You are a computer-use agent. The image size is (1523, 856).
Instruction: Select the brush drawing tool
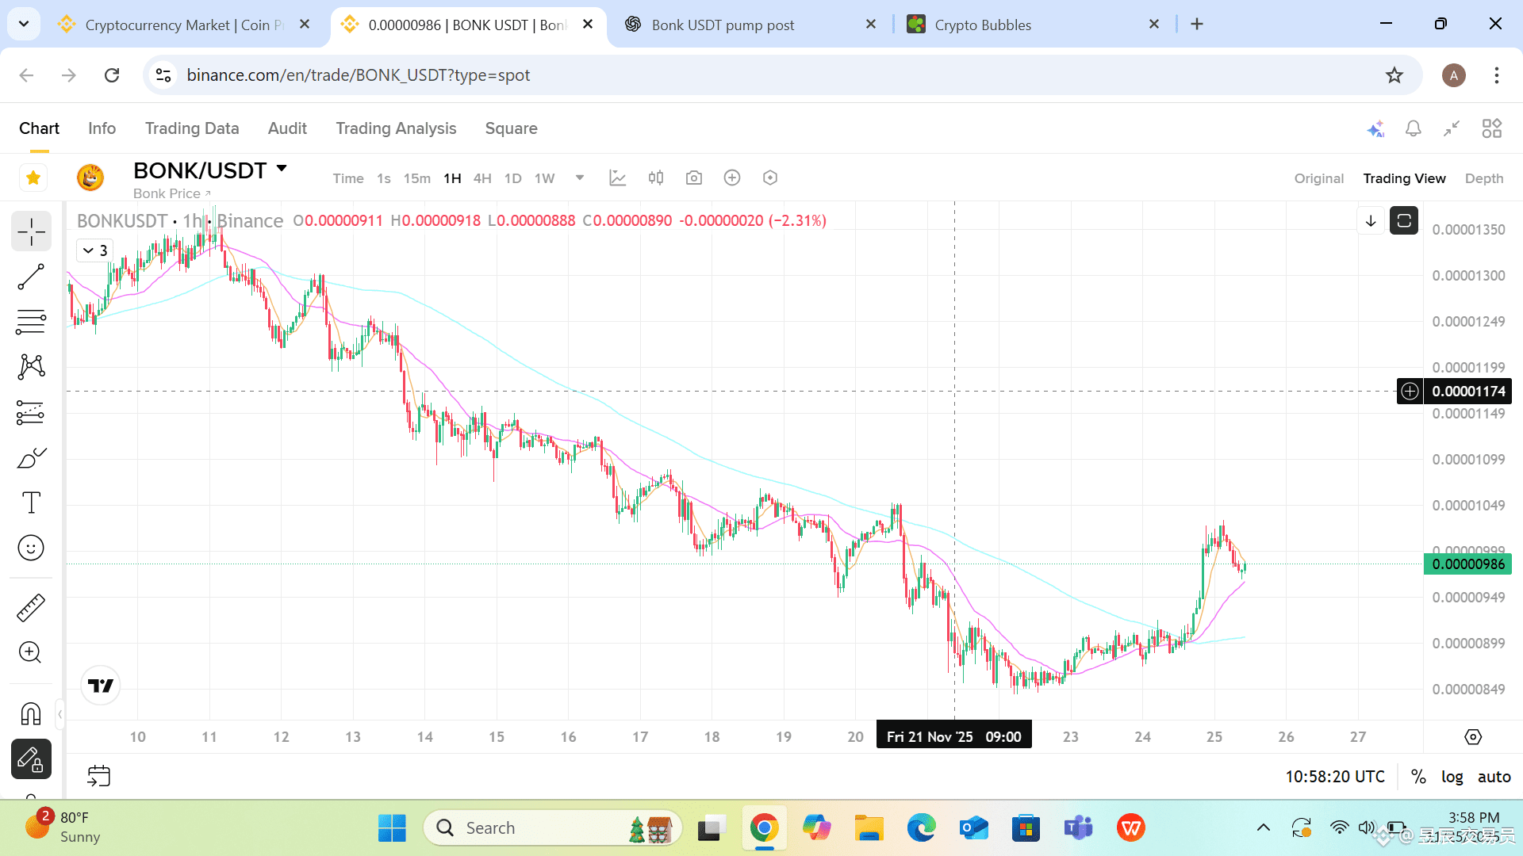[x=31, y=457]
